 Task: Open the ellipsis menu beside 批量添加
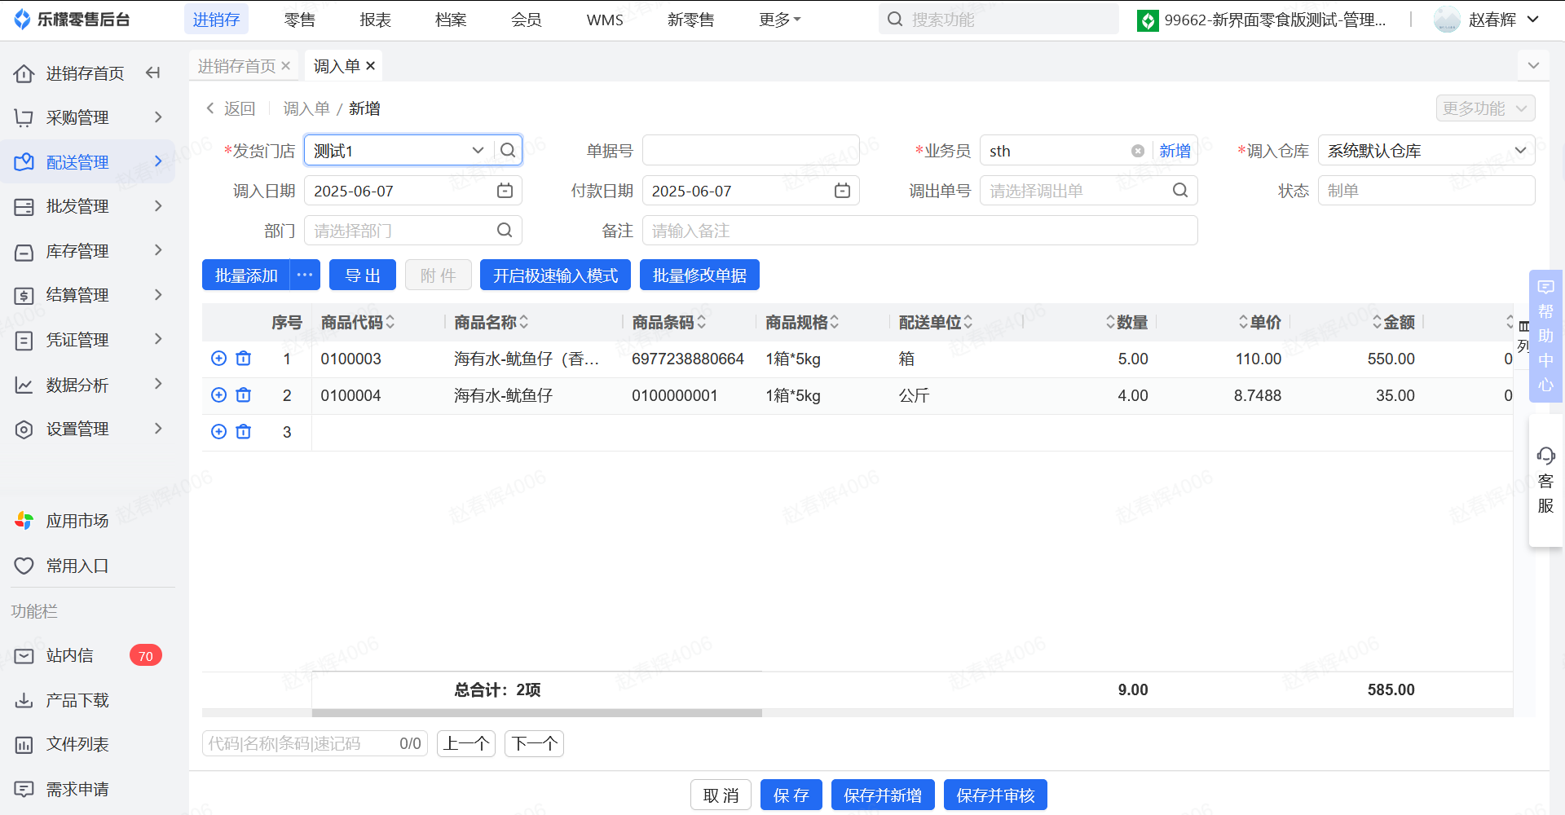[x=305, y=275]
